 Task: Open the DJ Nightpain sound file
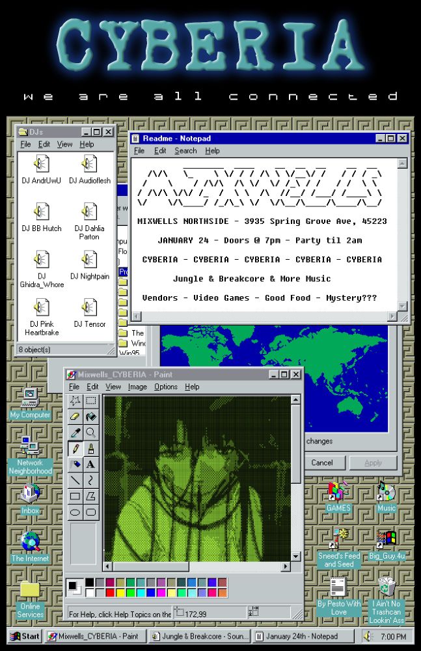[x=90, y=266]
